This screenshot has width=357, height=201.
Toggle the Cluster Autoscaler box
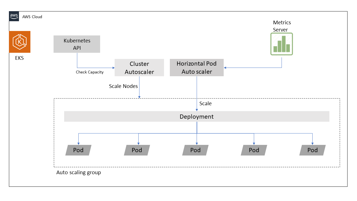click(139, 67)
